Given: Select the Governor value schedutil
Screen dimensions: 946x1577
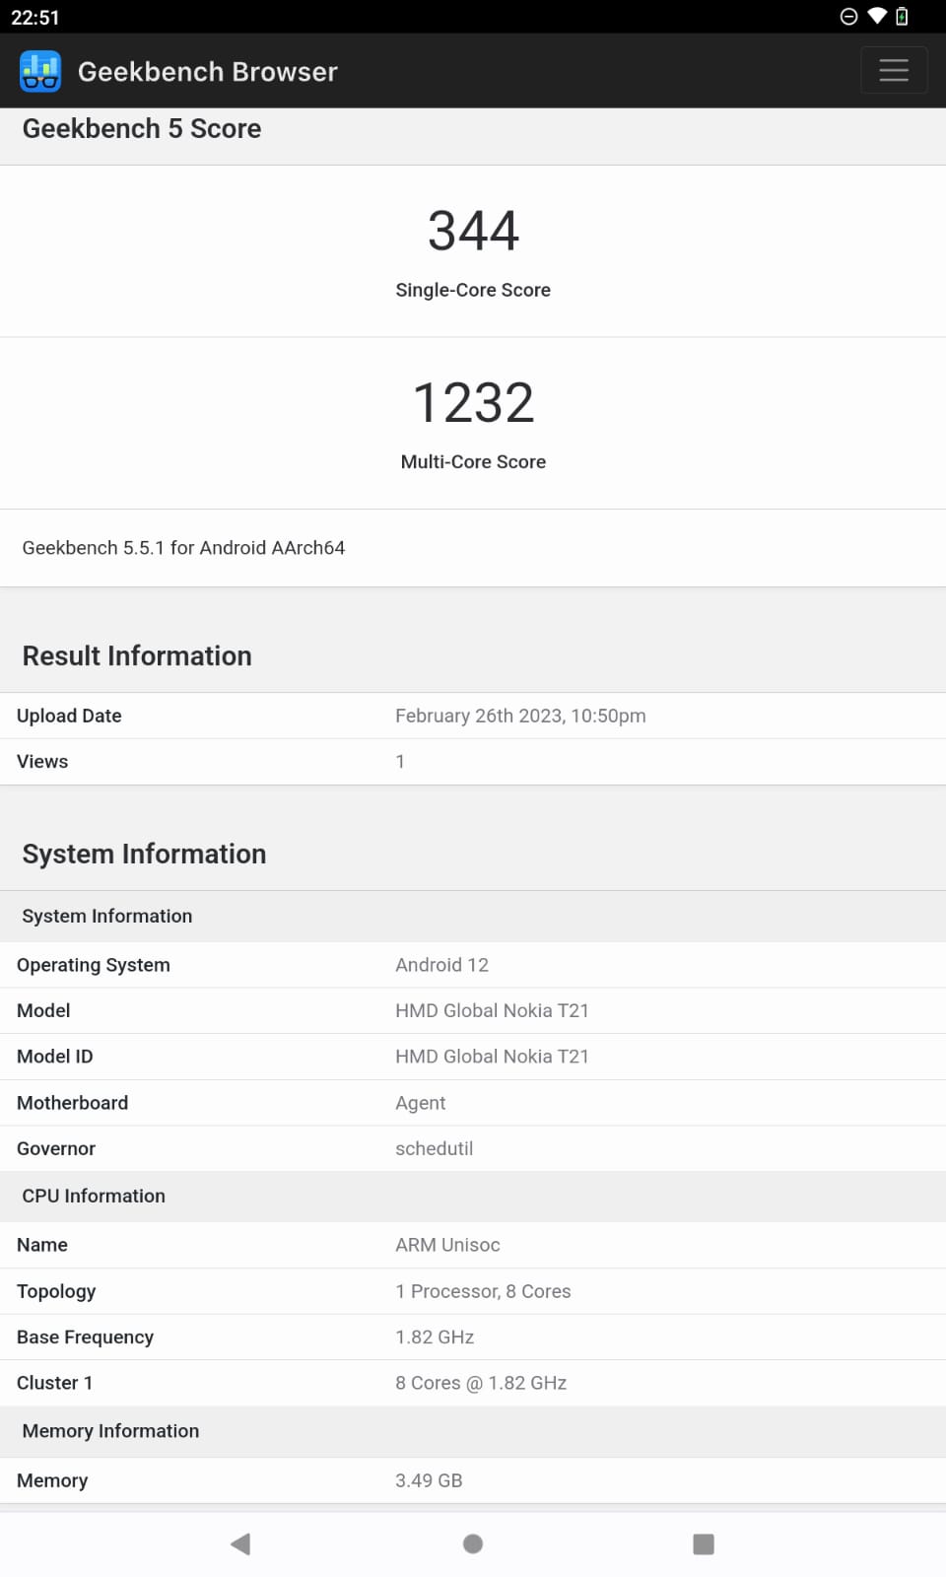Looking at the screenshot, I should (x=435, y=1148).
